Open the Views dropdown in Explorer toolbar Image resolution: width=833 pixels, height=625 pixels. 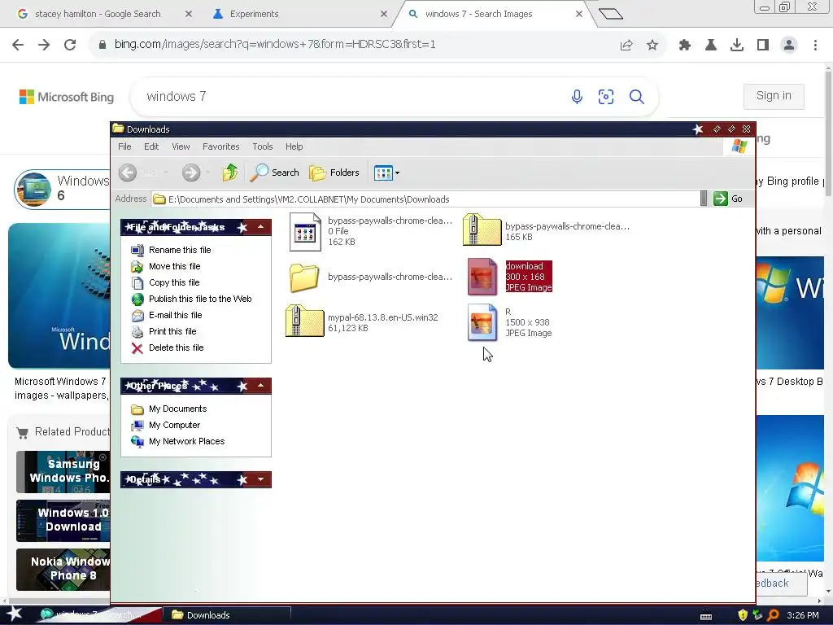386,173
